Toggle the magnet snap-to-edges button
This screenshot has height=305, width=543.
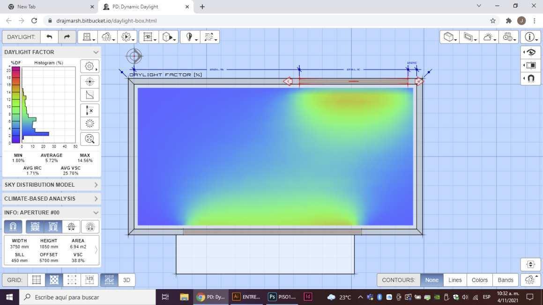[x=53, y=227]
